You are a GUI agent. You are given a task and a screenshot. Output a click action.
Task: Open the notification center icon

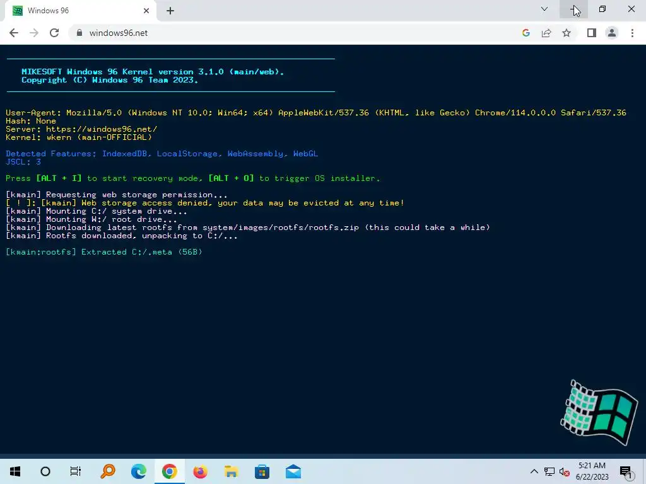626,471
